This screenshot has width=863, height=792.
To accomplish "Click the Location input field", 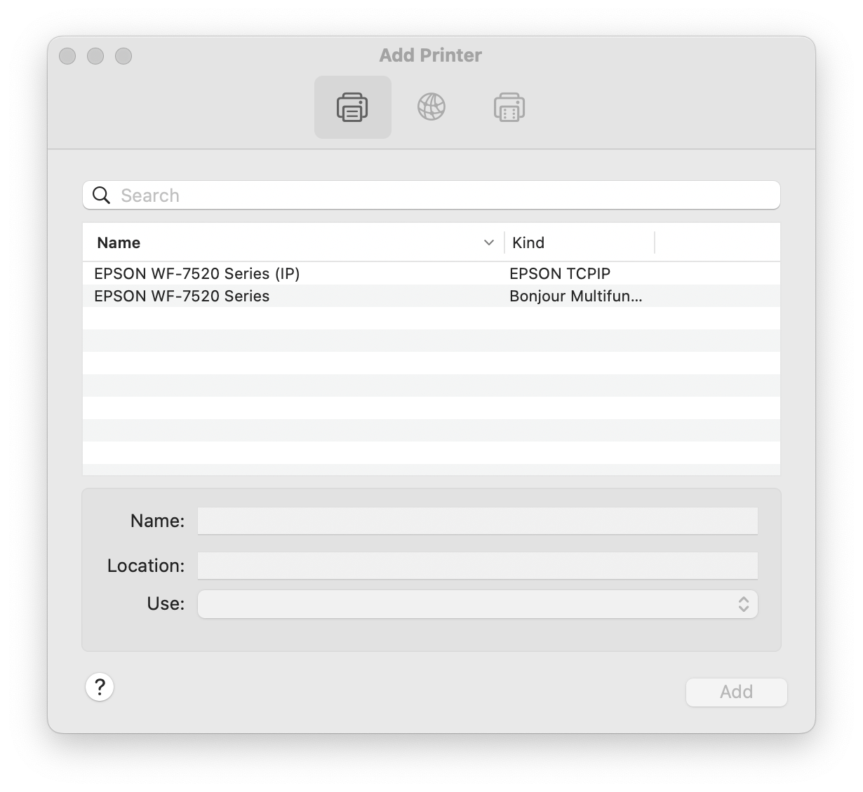I will (x=477, y=566).
